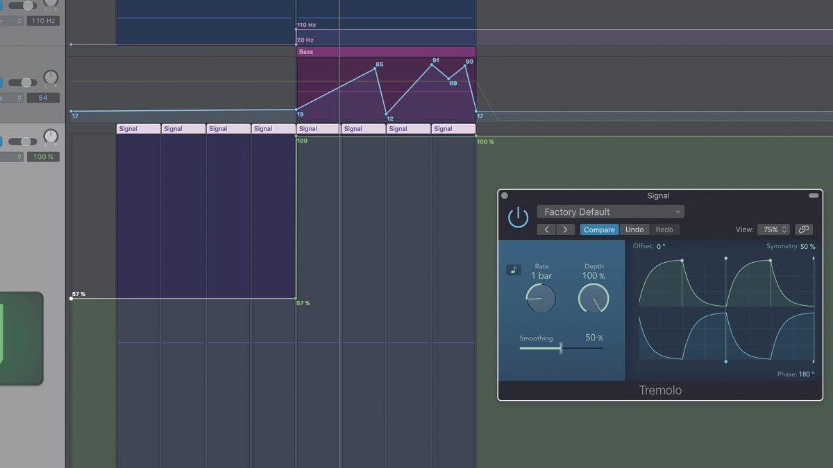Toggle Compare in the plugin header

pos(599,229)
